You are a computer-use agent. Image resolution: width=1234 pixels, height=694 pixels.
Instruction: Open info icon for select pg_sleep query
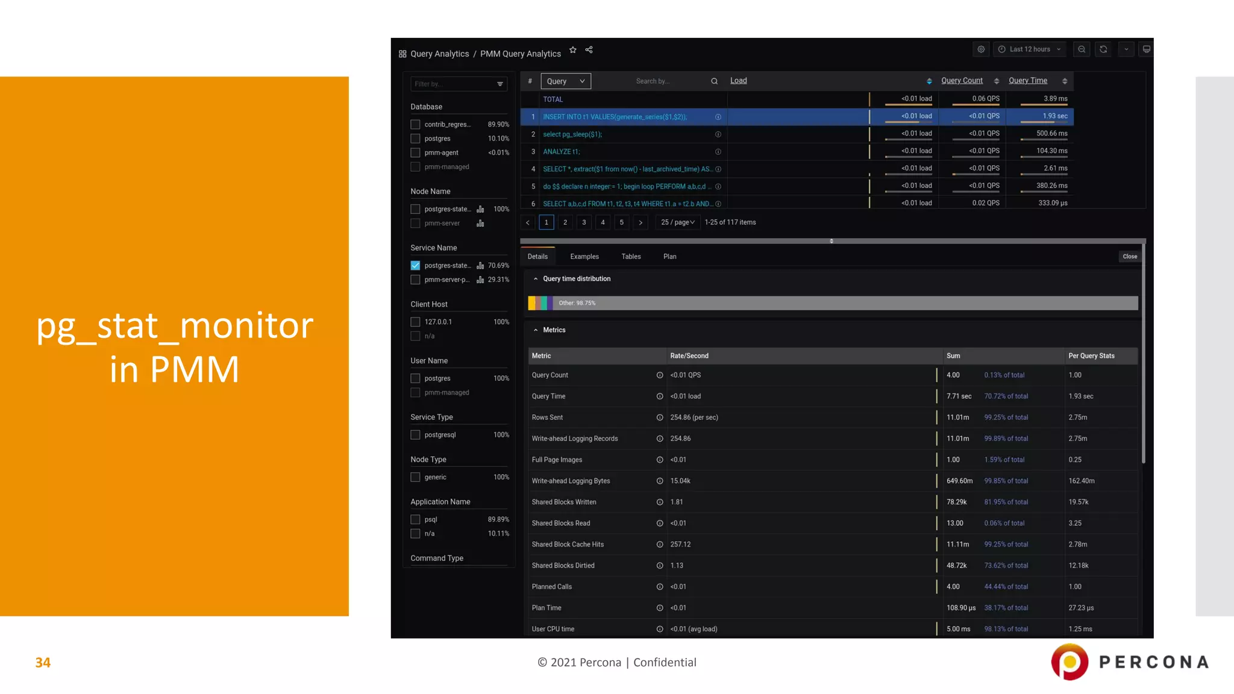tap(718, 134)
